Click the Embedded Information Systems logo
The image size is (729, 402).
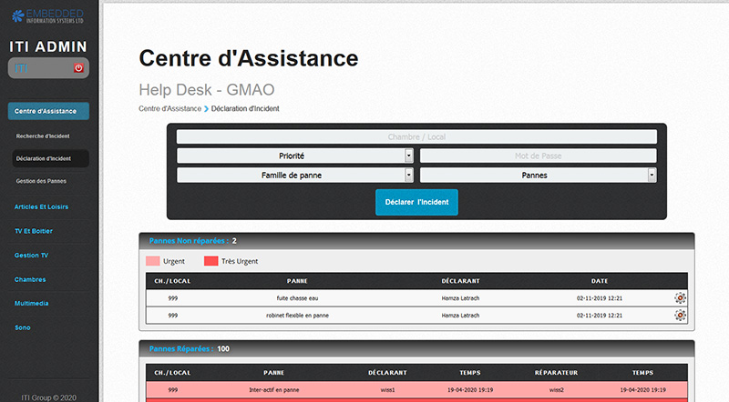[x=48, y=14]
